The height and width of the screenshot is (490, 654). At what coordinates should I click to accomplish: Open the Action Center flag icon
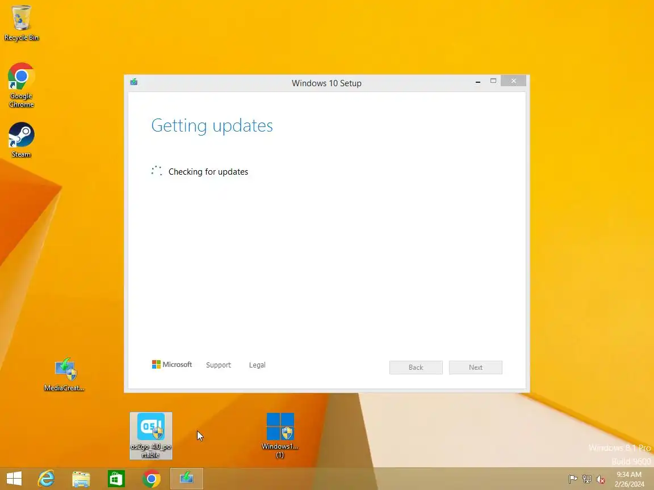pos(573,479)
